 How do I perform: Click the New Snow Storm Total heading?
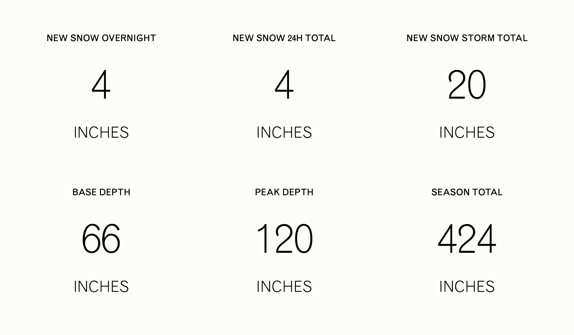[467, 38]
